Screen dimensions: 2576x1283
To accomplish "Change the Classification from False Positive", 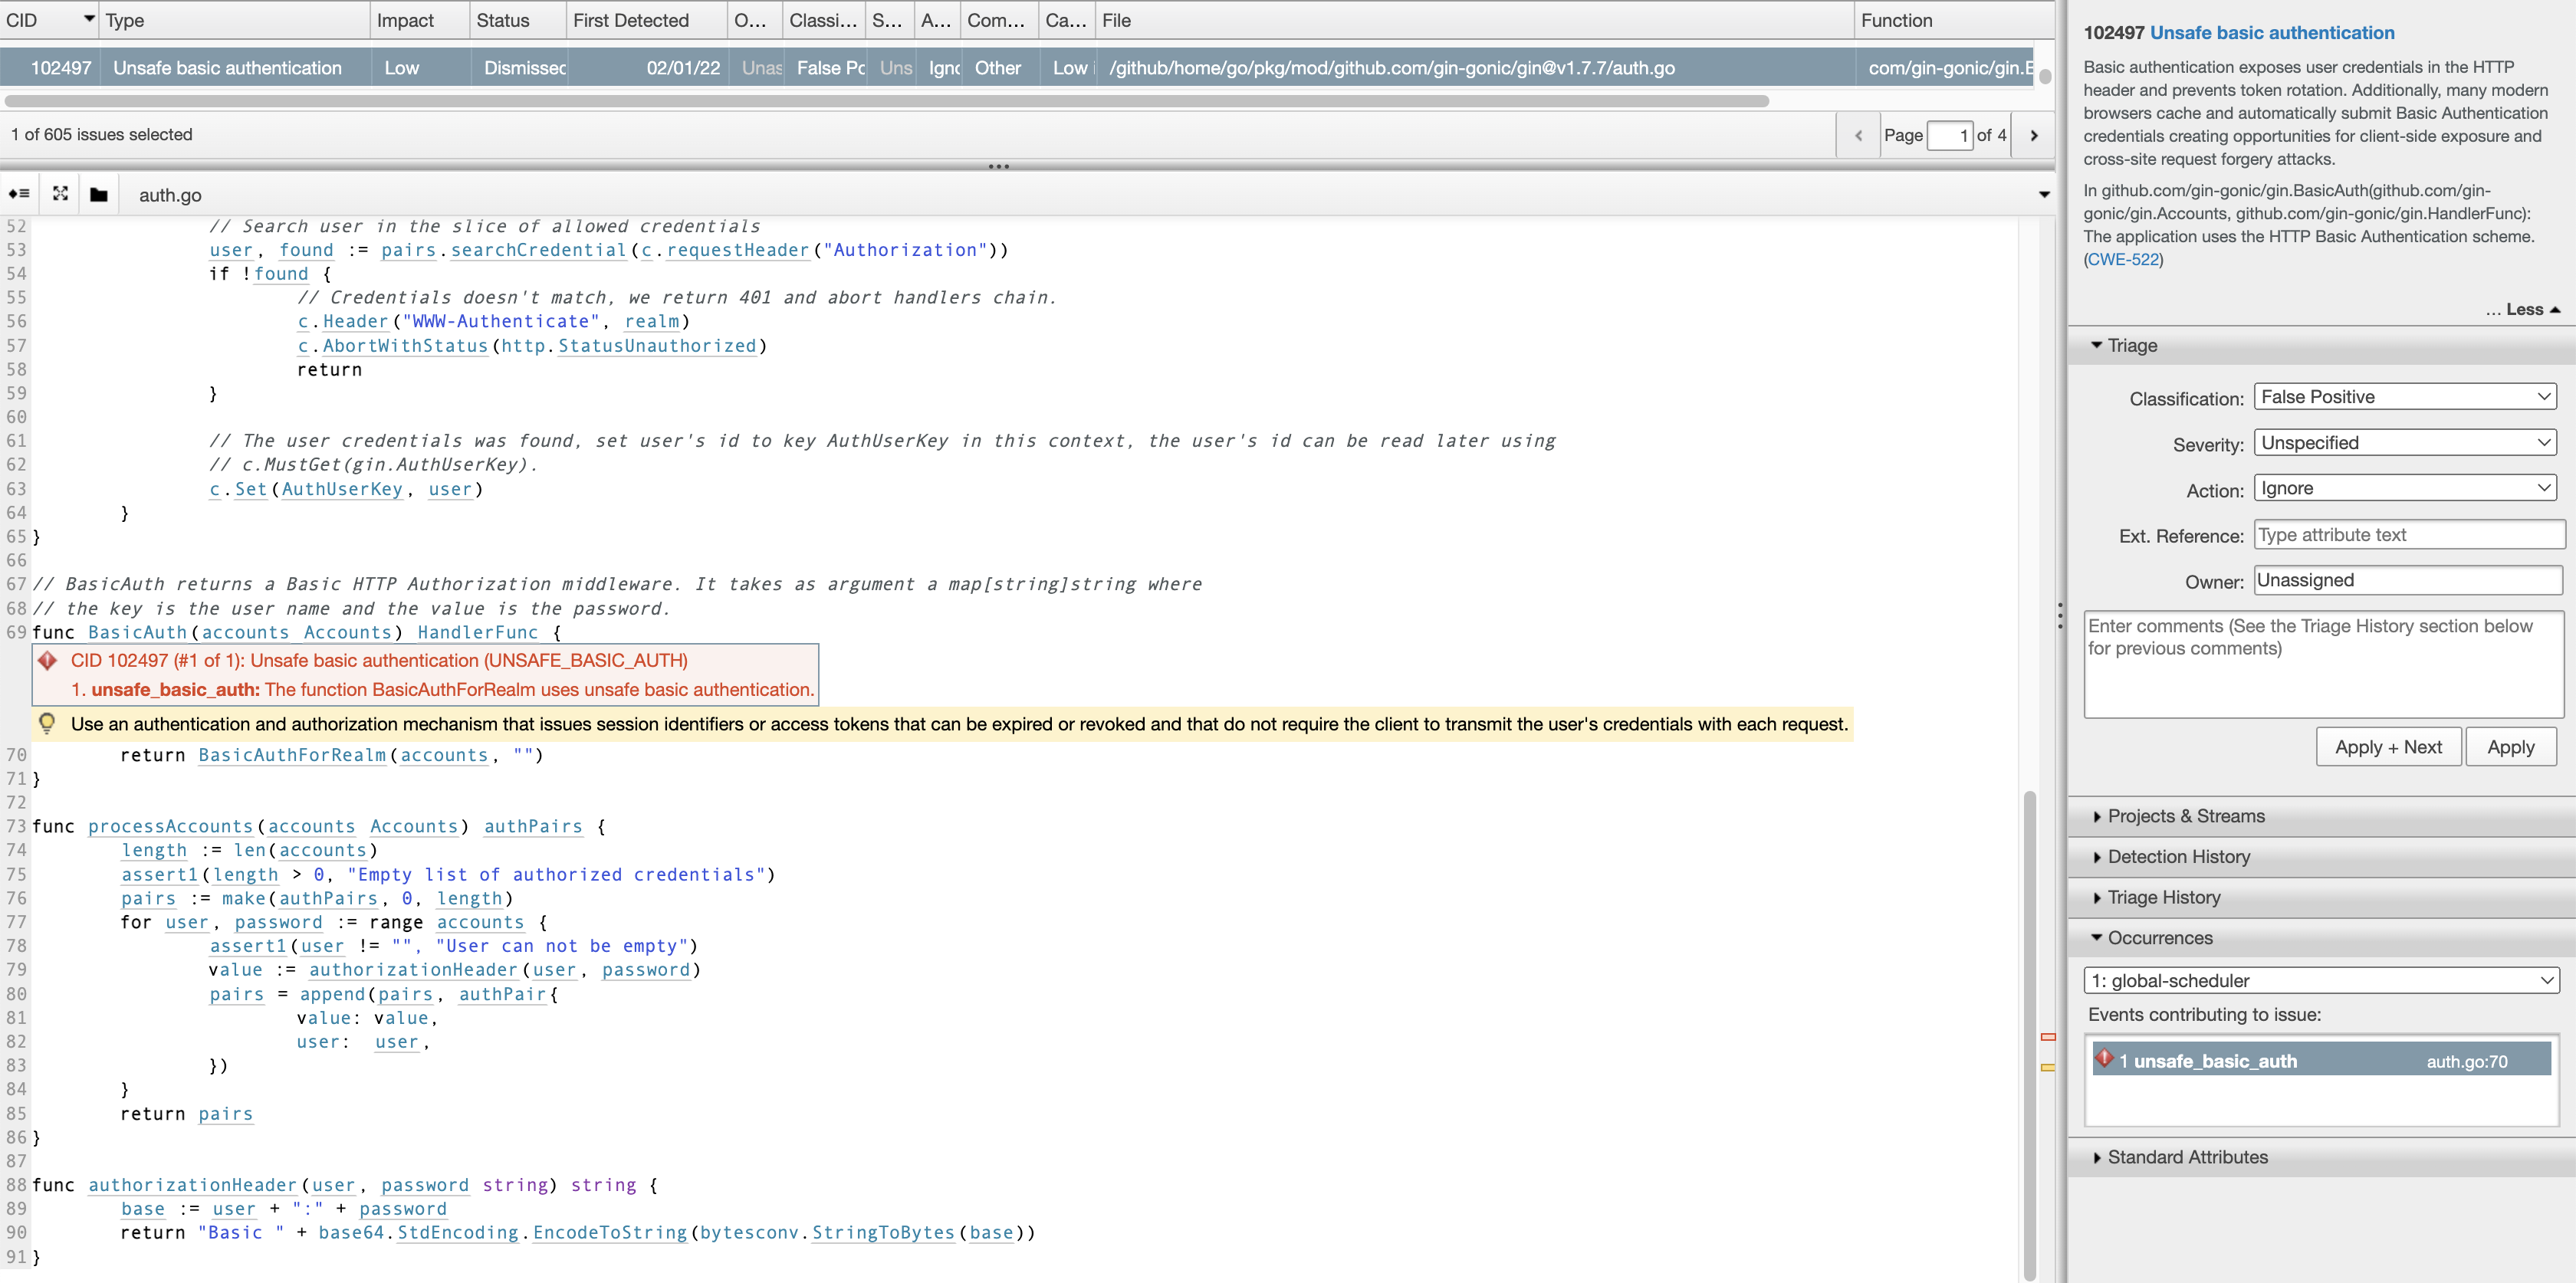I will (2405, 396).
